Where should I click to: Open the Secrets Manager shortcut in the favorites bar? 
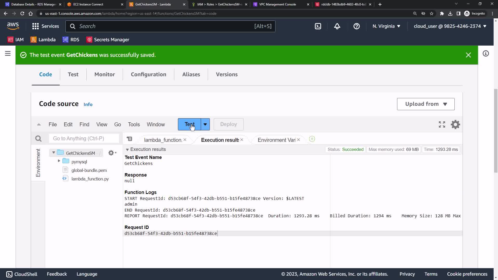[108, 40]
